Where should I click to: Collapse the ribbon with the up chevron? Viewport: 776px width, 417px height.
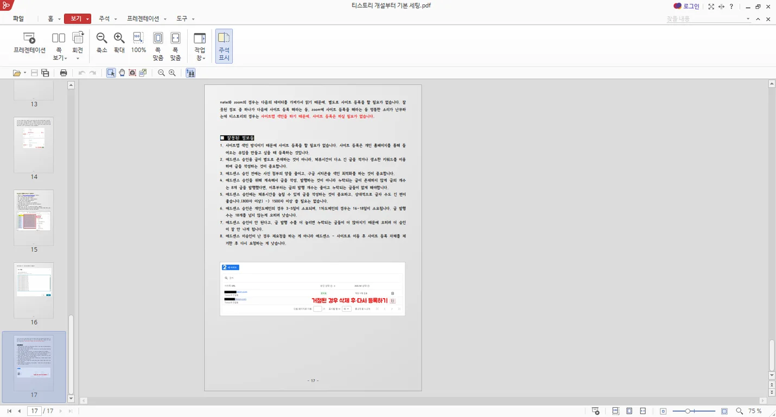(759, 19)
